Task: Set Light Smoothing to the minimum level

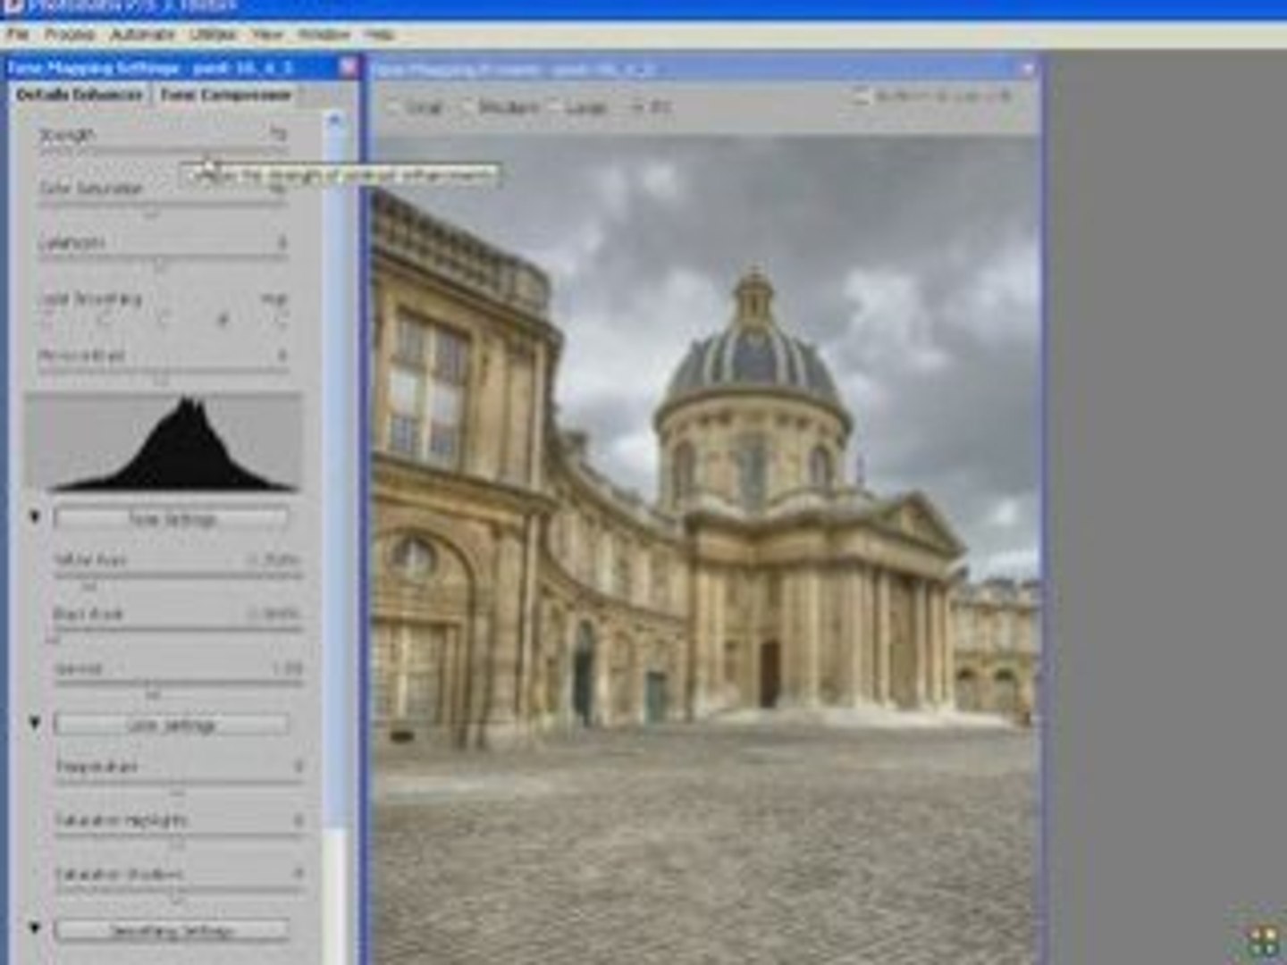Action: 47,319
